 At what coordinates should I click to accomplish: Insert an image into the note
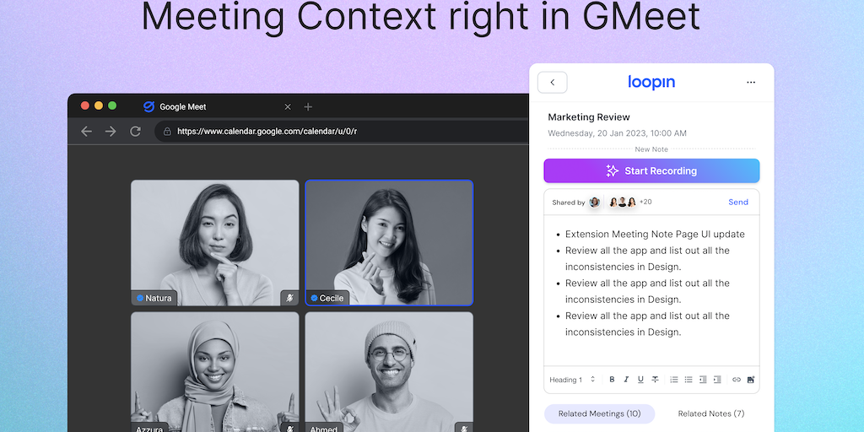pos(750,380)
